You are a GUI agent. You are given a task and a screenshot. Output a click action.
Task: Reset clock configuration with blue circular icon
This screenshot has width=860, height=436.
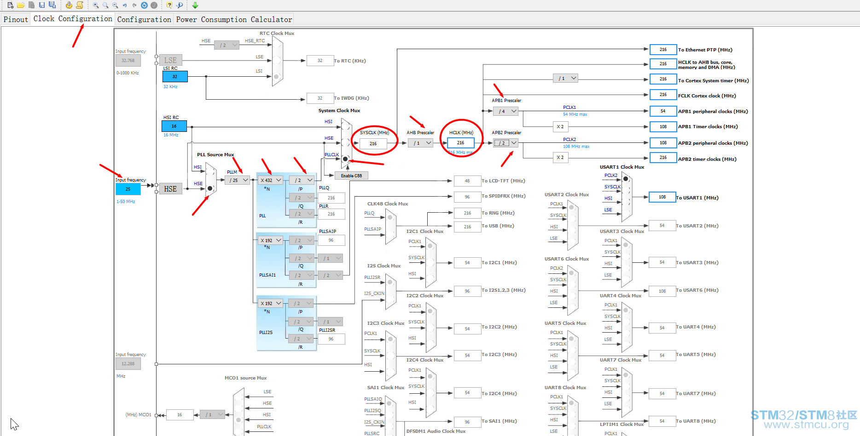[x=144, y=5]
